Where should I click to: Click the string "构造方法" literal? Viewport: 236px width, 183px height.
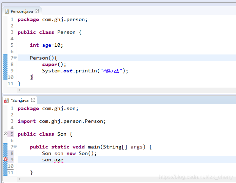click(111, 71)
